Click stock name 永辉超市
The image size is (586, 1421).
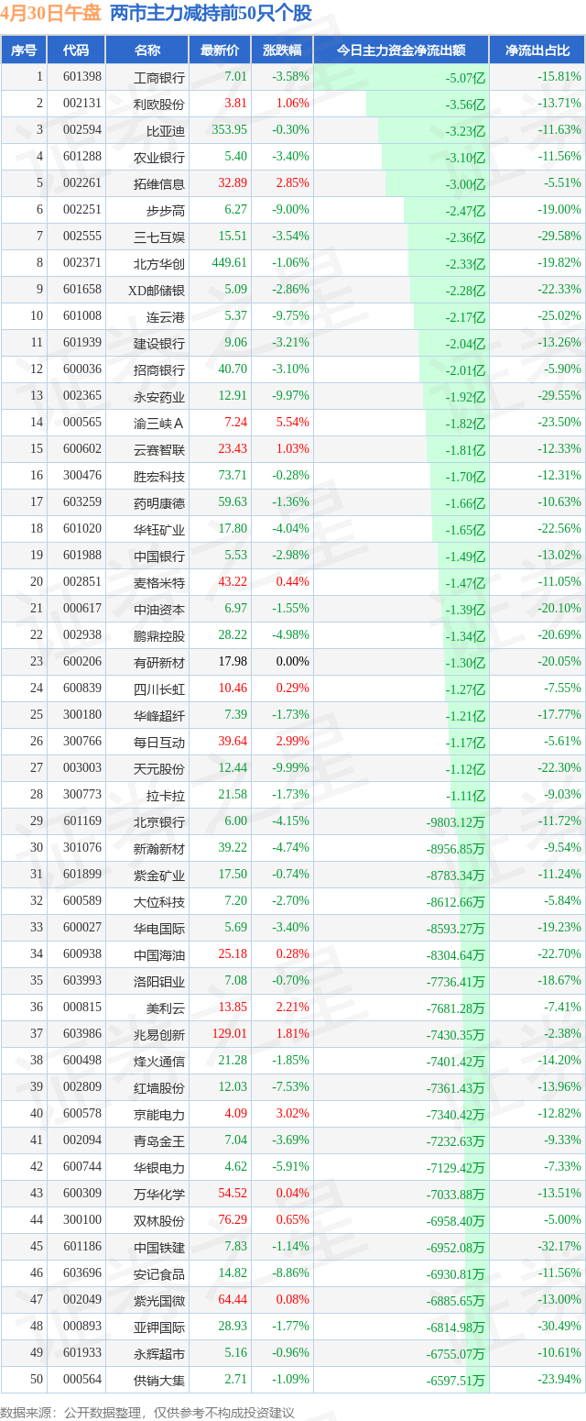pos(159,1353)
